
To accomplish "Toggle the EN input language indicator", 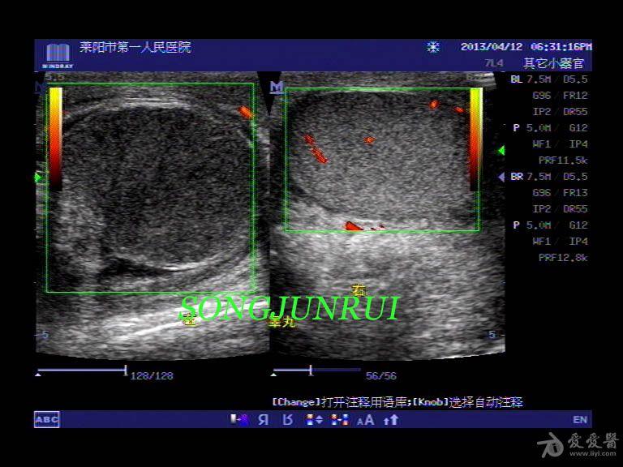I will pyautogui.click(x=579, y=419).
